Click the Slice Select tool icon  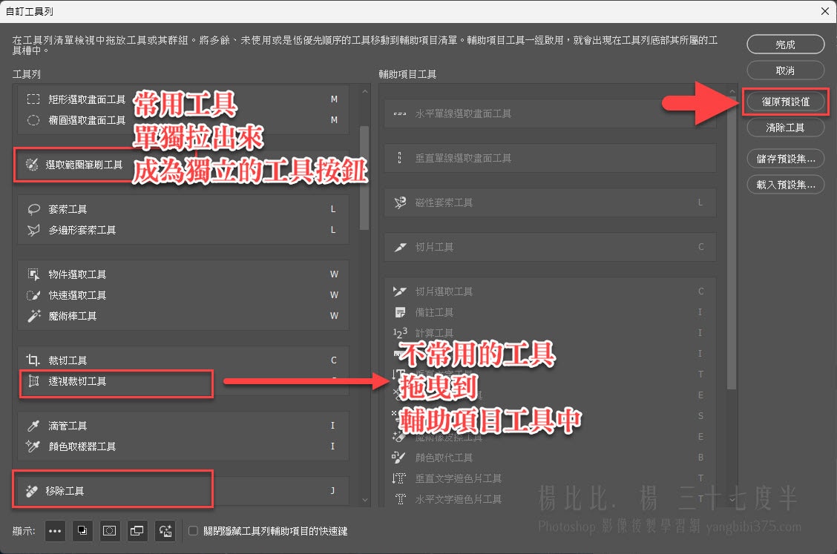tap(399, 291)
